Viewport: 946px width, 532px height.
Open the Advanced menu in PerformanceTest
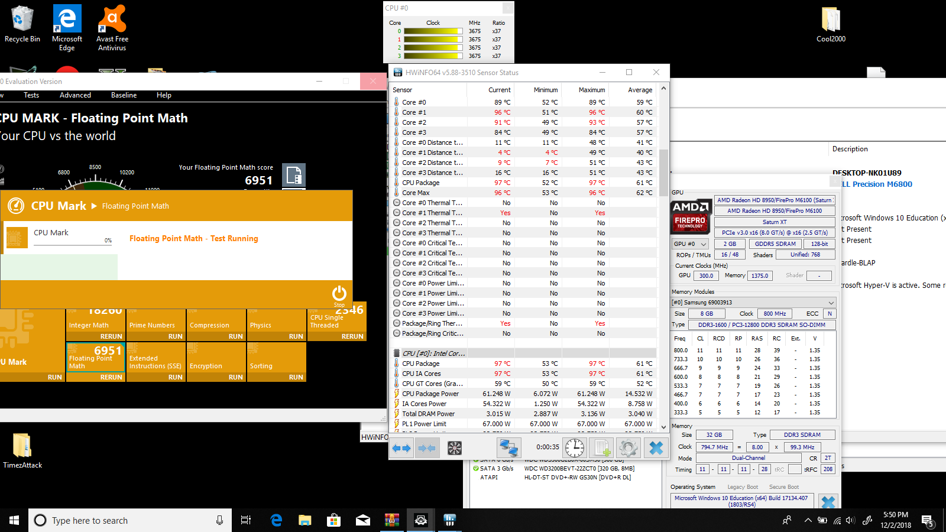pyautogui.click(x=75, y=95)
